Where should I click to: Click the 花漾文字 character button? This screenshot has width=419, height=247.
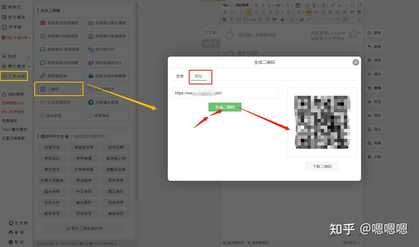tap(52, 147)
